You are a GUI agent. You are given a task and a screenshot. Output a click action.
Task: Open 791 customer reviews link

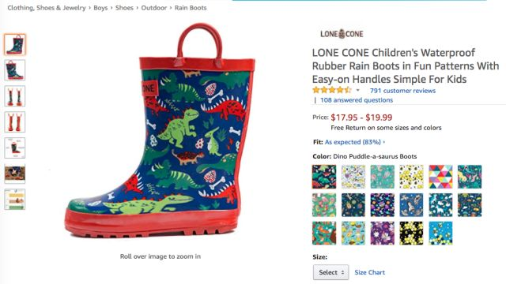[x=402, y=91]
